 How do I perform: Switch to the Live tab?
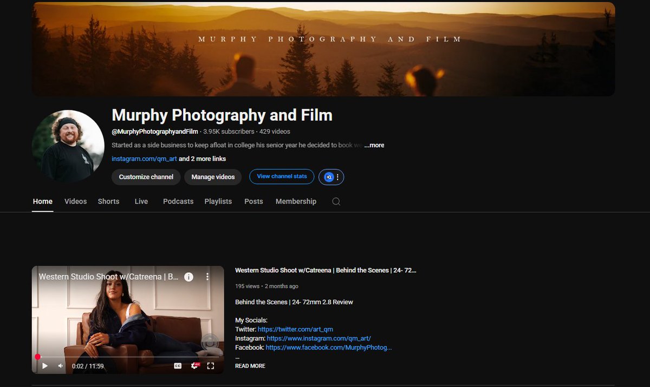[141, 201]
